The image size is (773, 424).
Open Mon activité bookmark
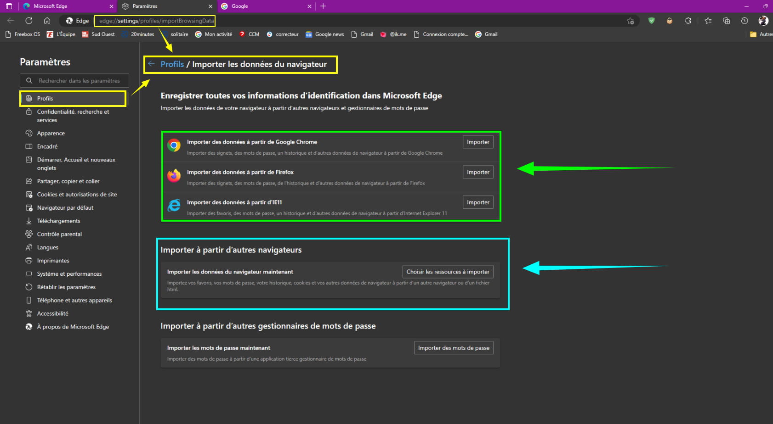(x=214, y=34)
